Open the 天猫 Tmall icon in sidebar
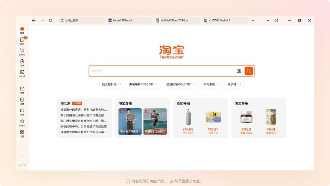The height and width of the screenshot is (186, 330). coord(22,90)
